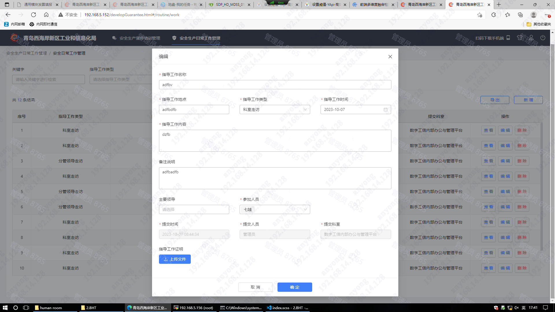Click the power logout icon in header
This screenshot has width=555, height=312.
click(543, 38)
